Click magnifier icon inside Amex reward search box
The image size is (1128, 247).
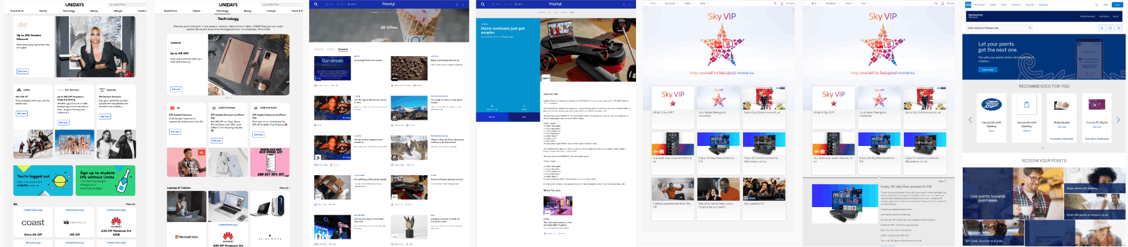point(1030,27)
